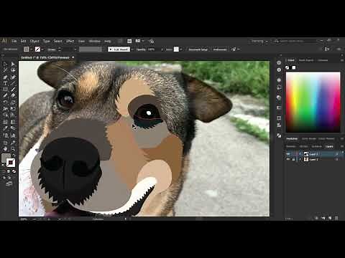The width and height of the screenshot is (345, 258).
Task: Expand the Layer 2 contents arrow
Action: 300,154
